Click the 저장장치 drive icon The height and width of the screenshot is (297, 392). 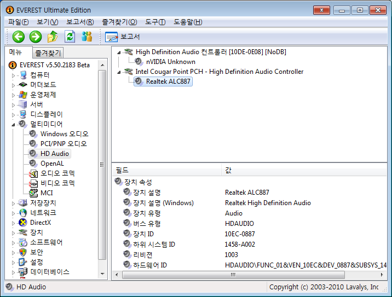[23, 203]
